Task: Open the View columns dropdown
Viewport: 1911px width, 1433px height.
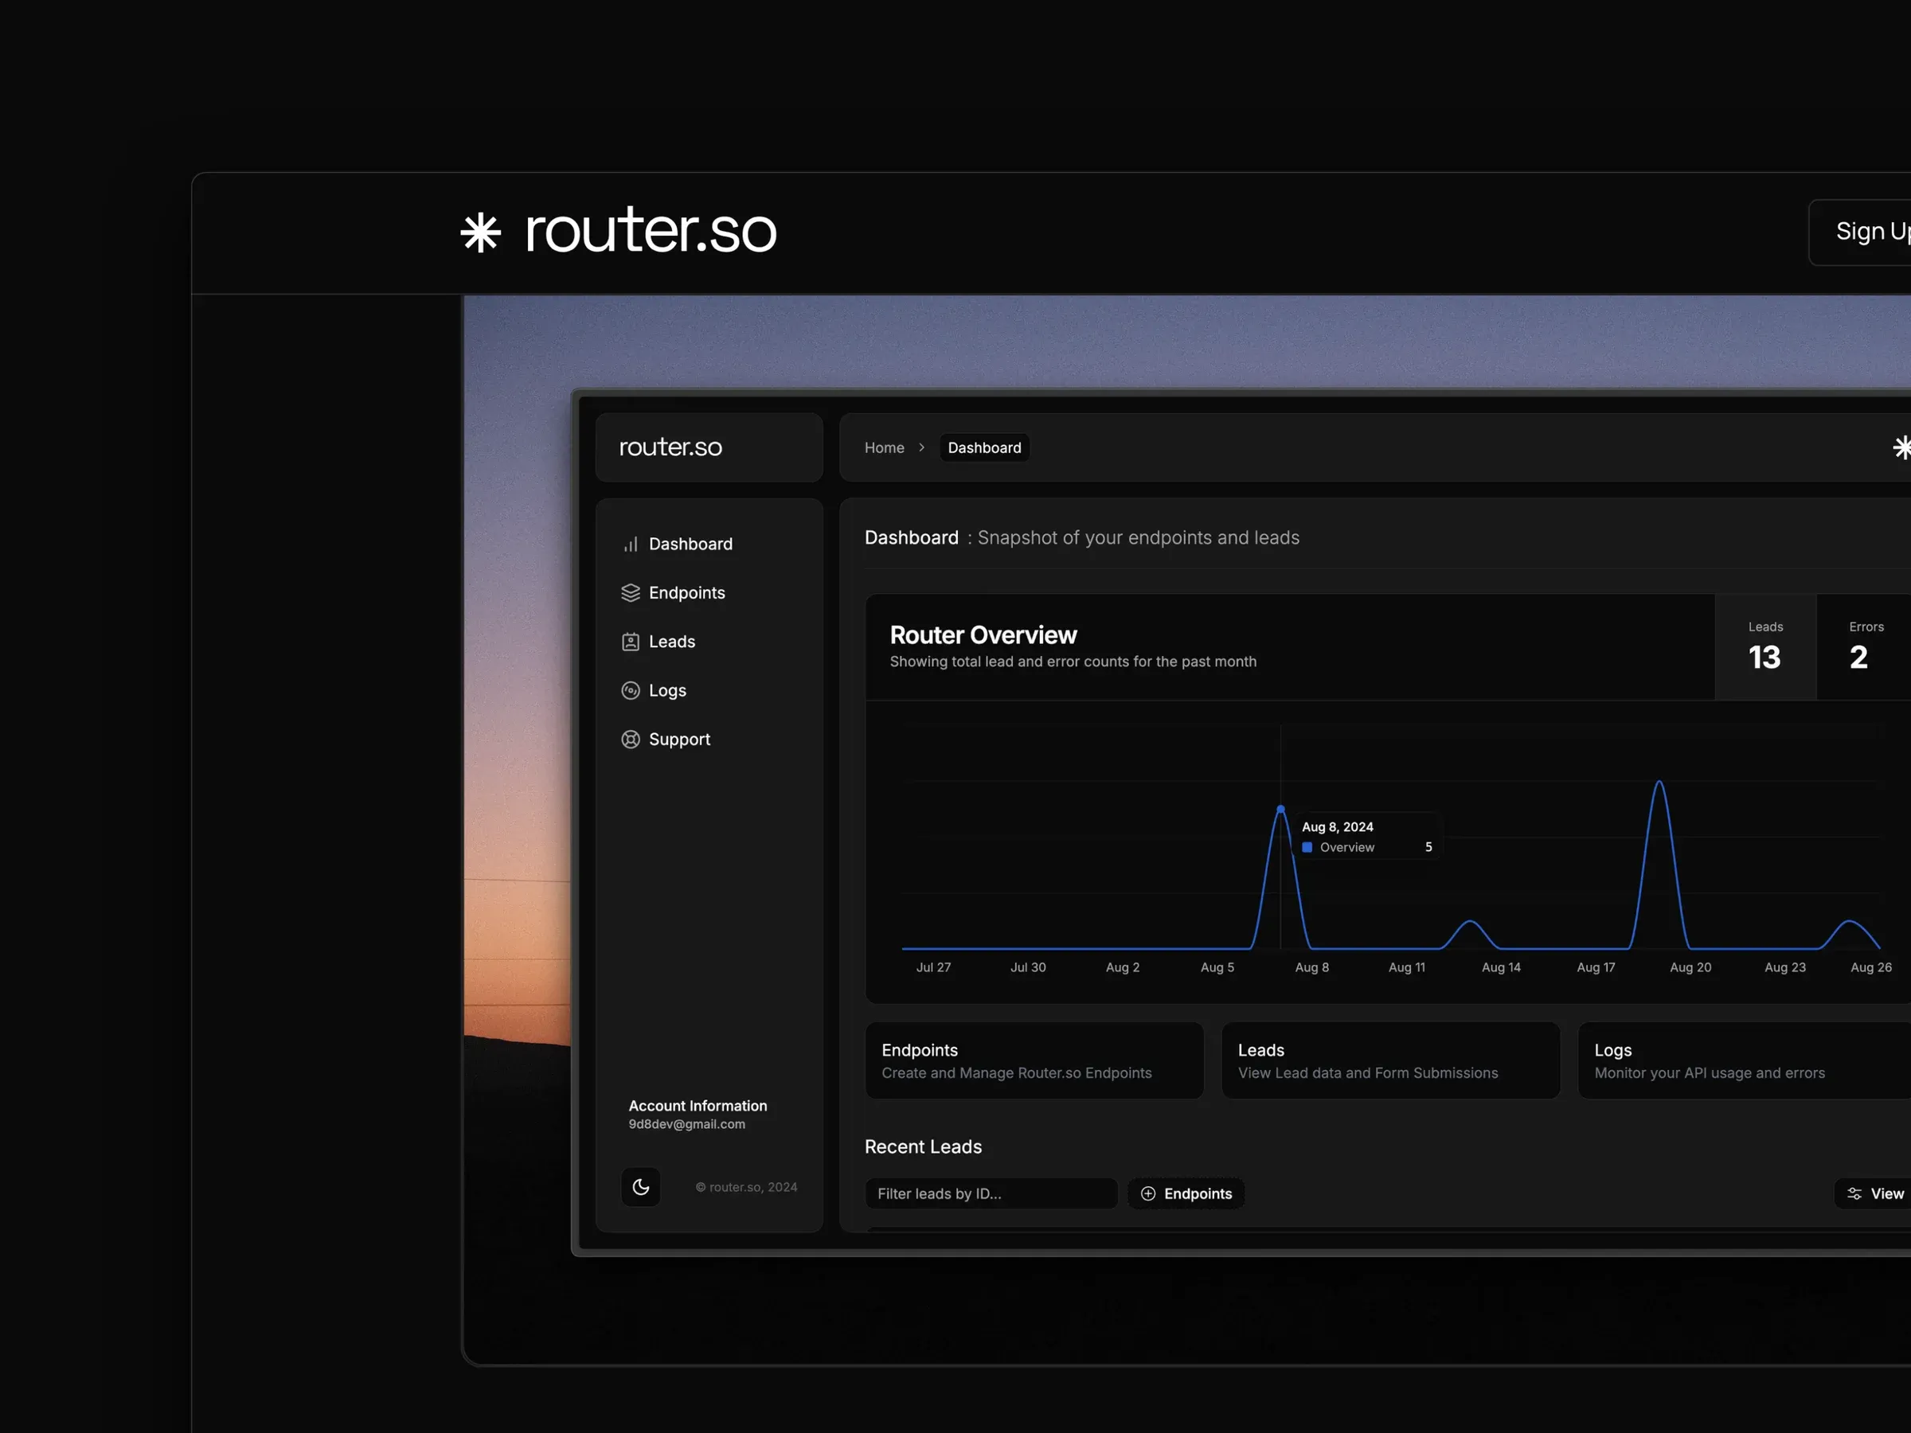Action: 1872,1193
